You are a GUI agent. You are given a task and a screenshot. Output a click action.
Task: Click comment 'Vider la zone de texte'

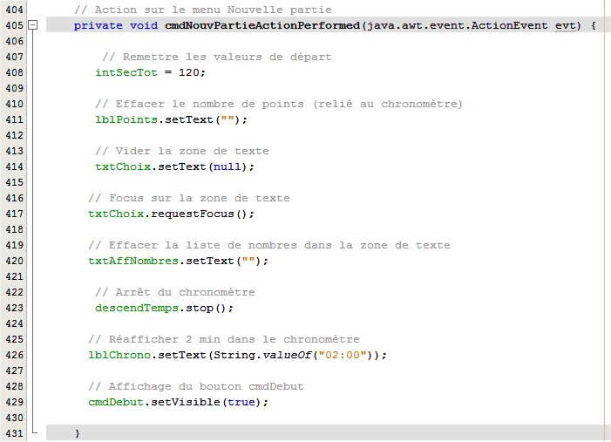[182, 151]
